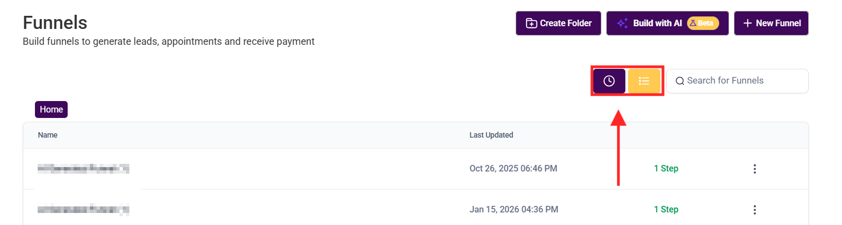
Task: Open the funnel name updated Jan 15, 2026
Action: point(83,209)
